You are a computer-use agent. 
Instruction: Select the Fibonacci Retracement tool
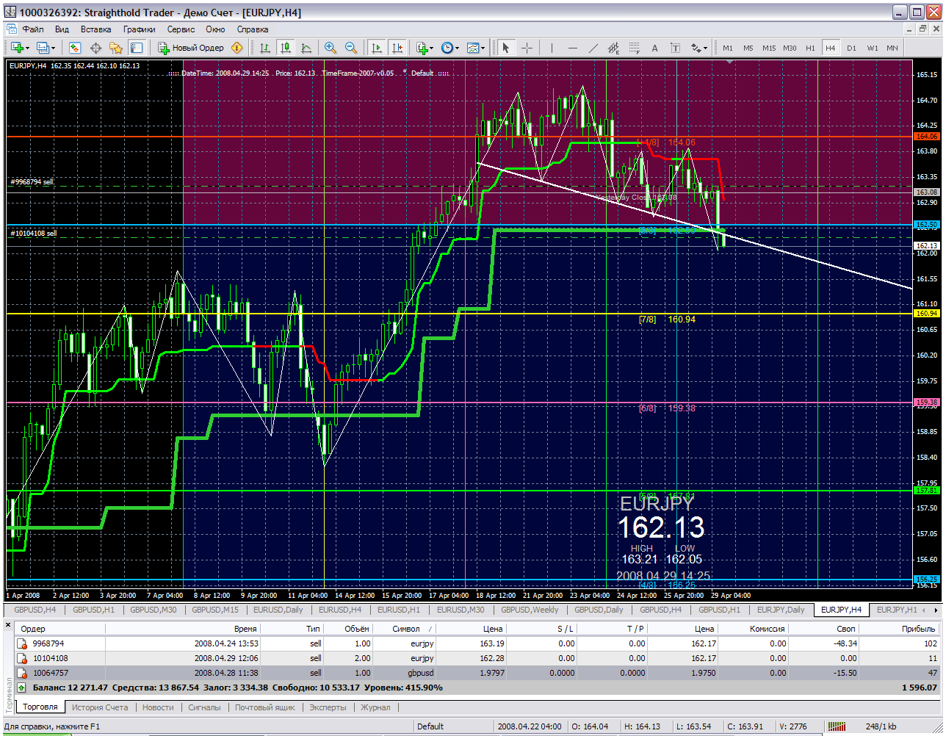[x=635, y=48]
